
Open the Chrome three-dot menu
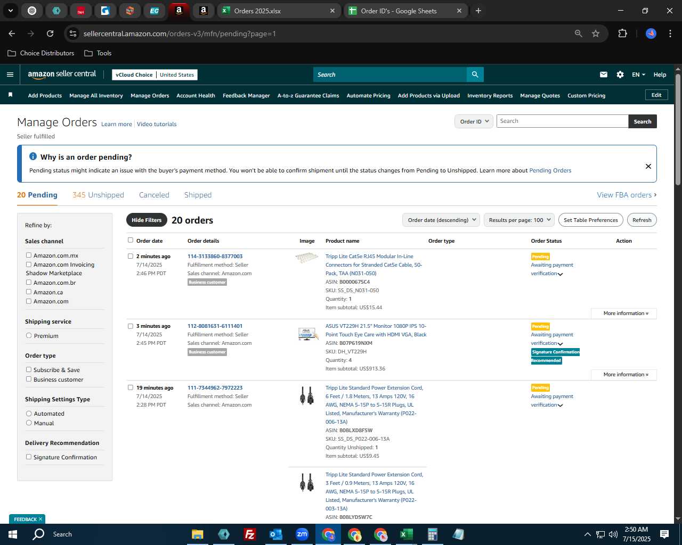click(x=669, y=34)
